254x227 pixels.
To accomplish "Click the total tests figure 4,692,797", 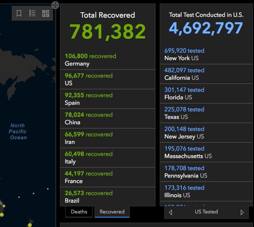I will pyautogui.click(x=206, y=28).
